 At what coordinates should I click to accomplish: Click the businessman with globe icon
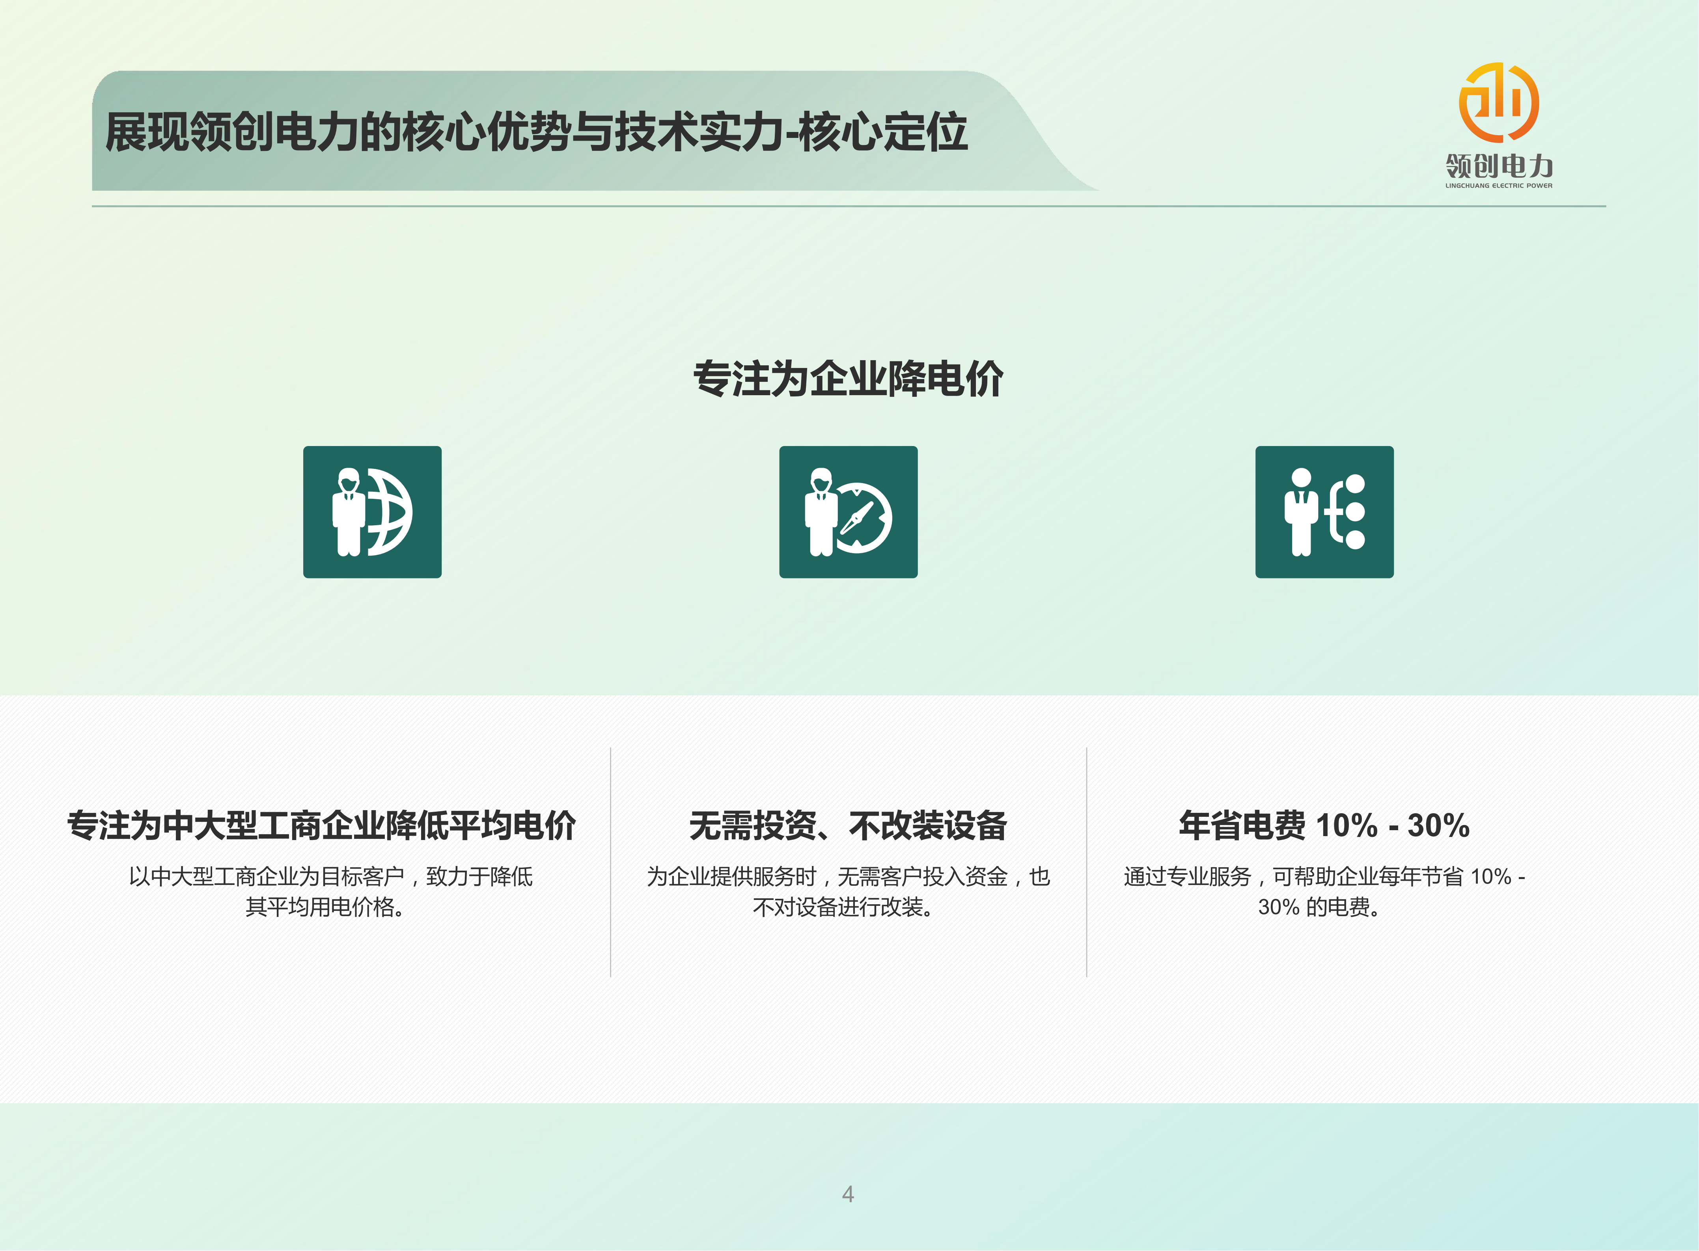point(372,512)
